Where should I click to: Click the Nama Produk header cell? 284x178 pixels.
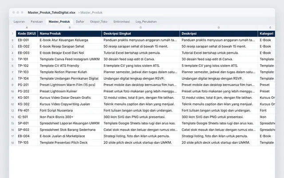click(70, 34)
